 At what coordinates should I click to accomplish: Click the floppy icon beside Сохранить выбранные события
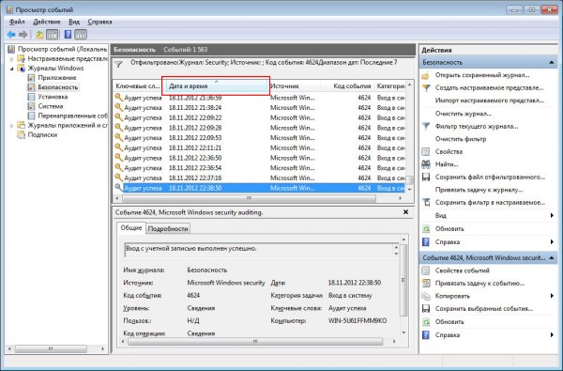click(426, 309)
